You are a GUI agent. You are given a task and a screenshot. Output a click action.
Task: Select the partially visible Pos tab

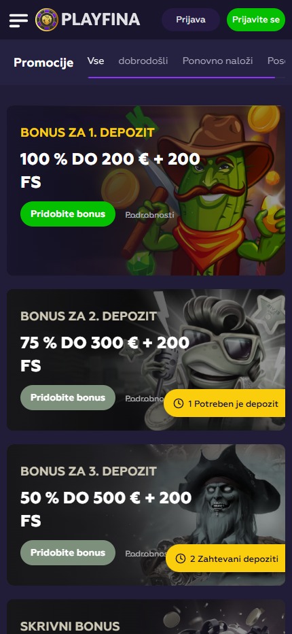[x=276, y=61]
